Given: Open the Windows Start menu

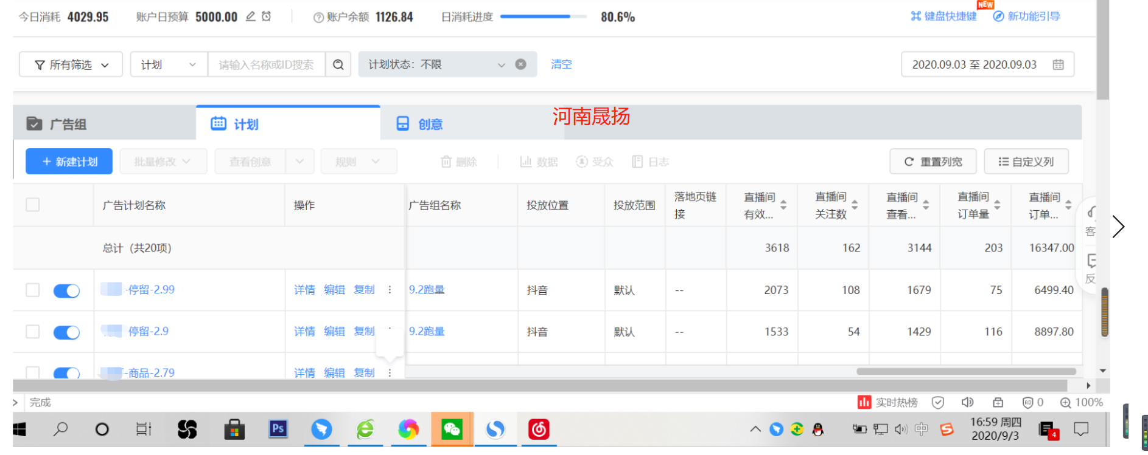Looking at the screenshot, I should [x=19, y=429].
